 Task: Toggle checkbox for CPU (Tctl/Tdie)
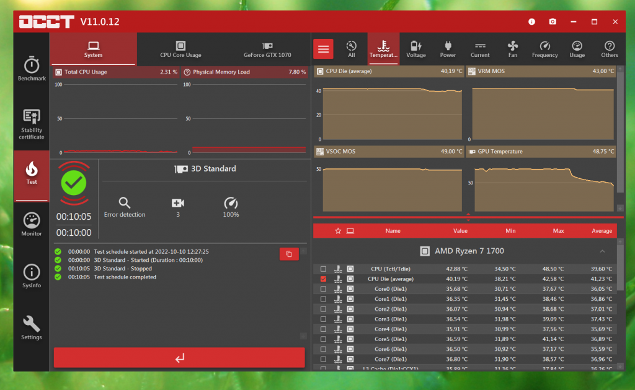coord(323,269)
